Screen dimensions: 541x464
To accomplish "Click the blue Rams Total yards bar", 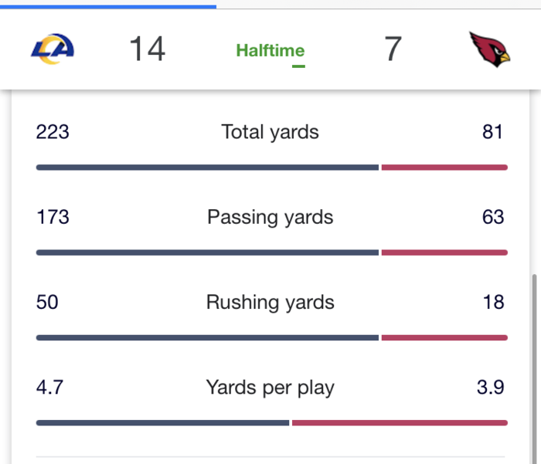I will (x=207, y=167).
